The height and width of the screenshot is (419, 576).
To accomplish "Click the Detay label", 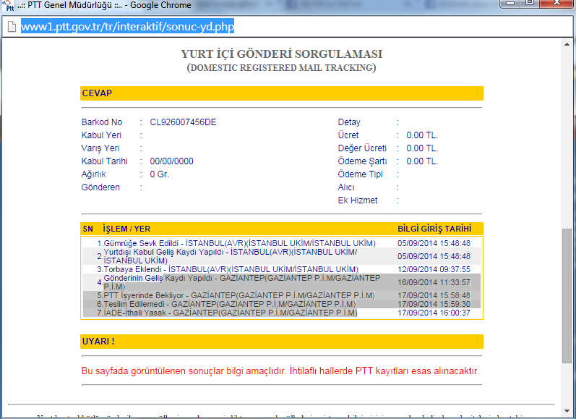I will 349,122.
